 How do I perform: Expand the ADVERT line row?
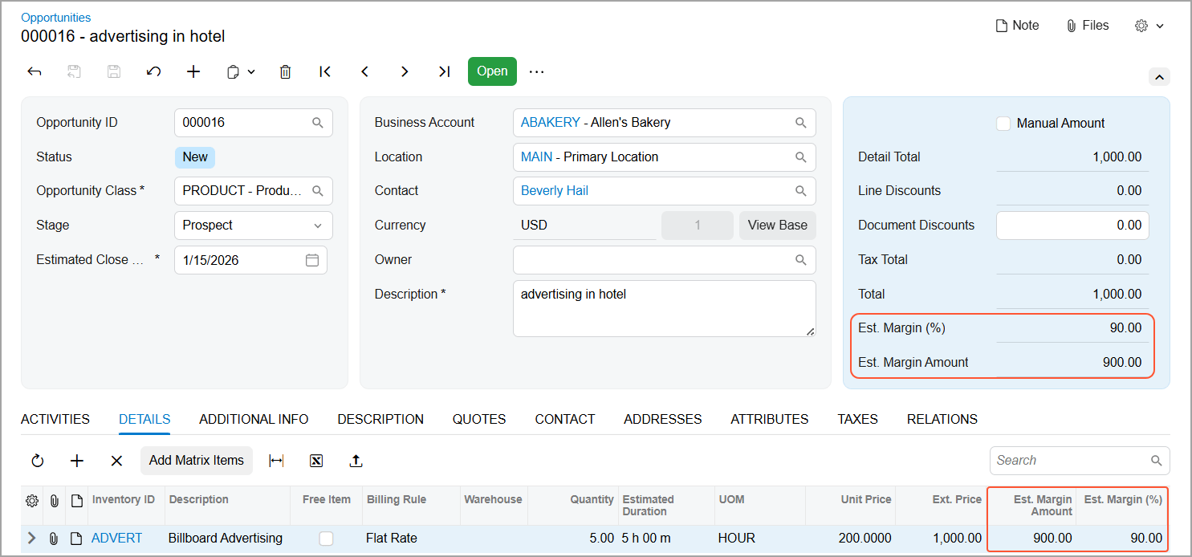[31, 539]
